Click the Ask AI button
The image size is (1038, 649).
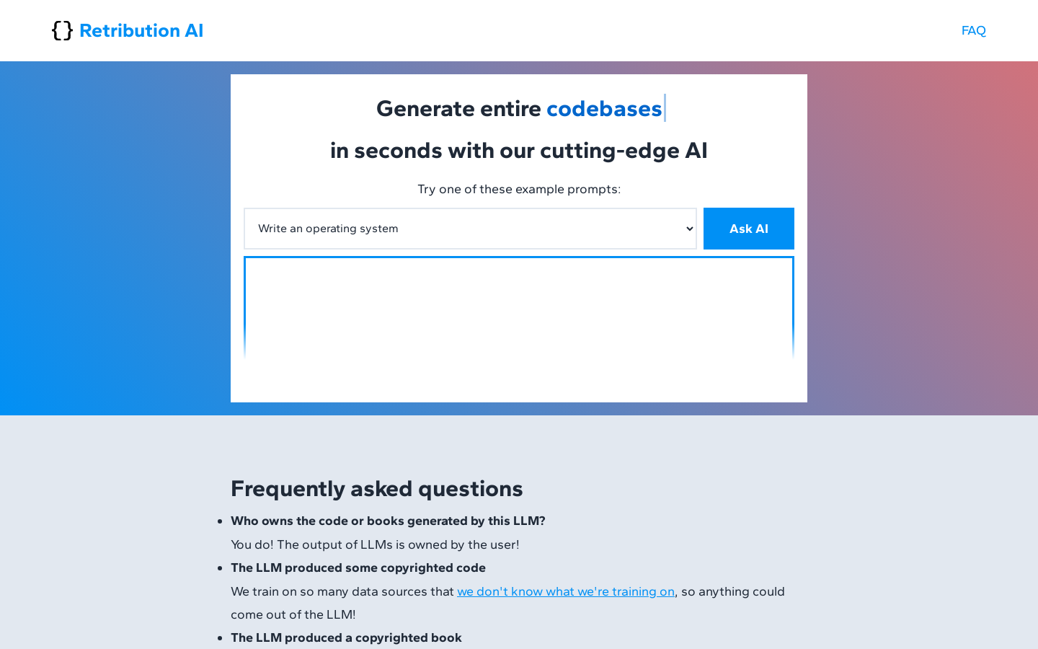[x=749, y=229]
